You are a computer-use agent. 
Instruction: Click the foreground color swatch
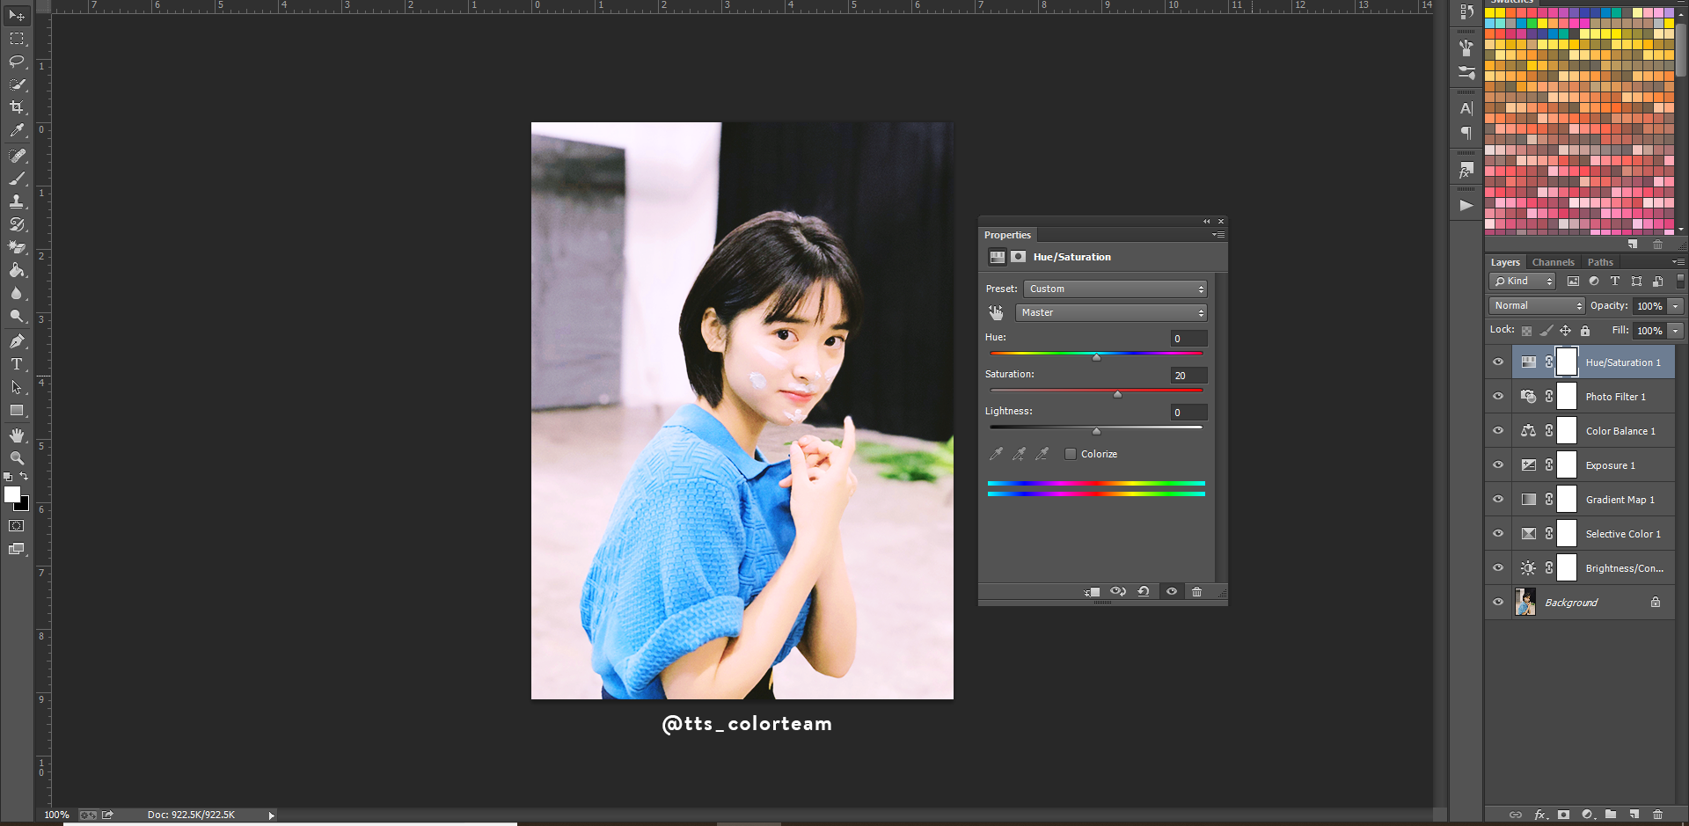click(x=11, y=494)
